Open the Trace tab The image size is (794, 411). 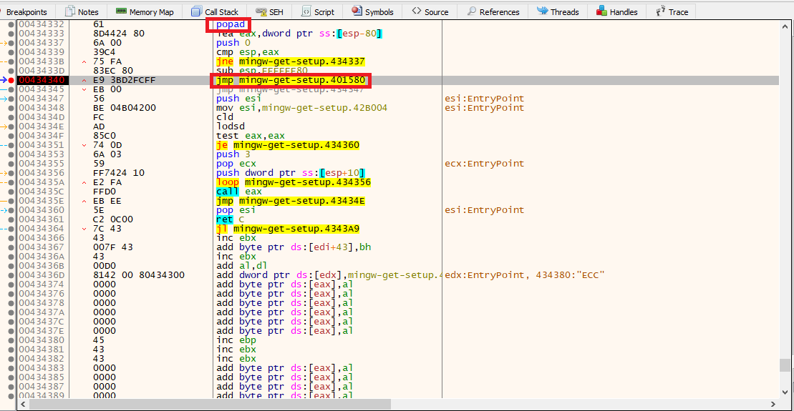pyautogui.click(x=672, y=11)
